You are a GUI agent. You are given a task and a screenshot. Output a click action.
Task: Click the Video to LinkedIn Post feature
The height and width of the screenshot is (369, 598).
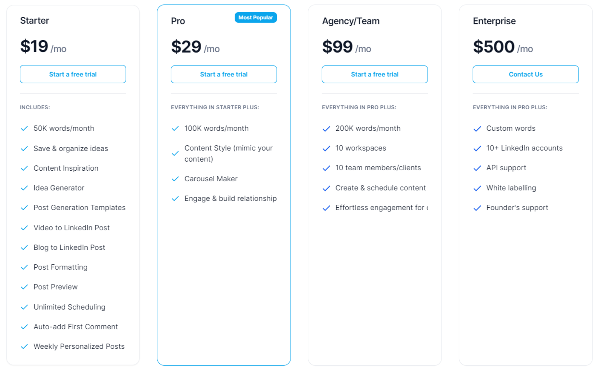pos(71,228)
